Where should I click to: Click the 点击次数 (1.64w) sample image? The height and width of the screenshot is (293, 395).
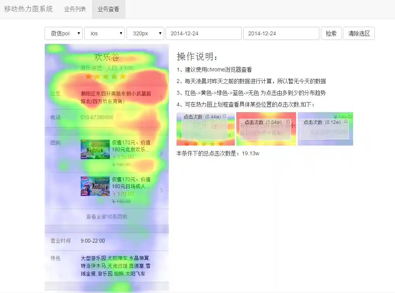(x=266, y=129)
